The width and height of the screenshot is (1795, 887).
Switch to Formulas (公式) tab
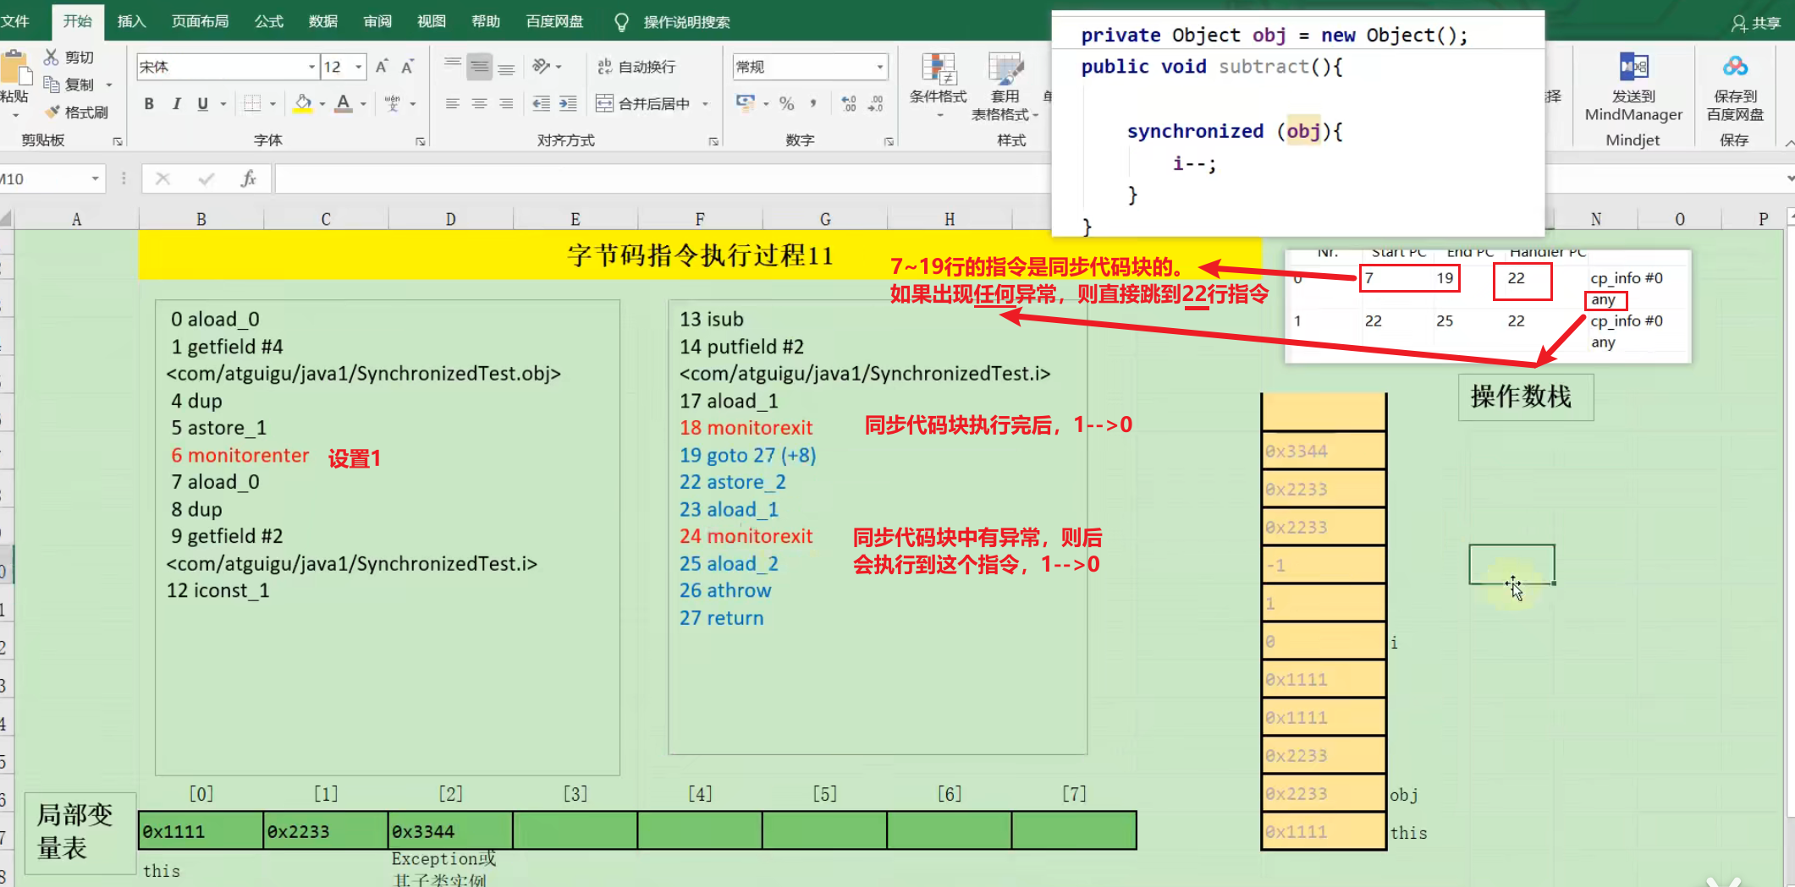269,21
